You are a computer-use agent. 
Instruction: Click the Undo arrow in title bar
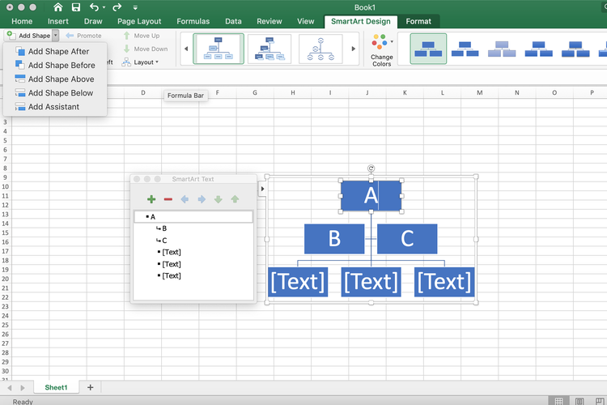96,7
